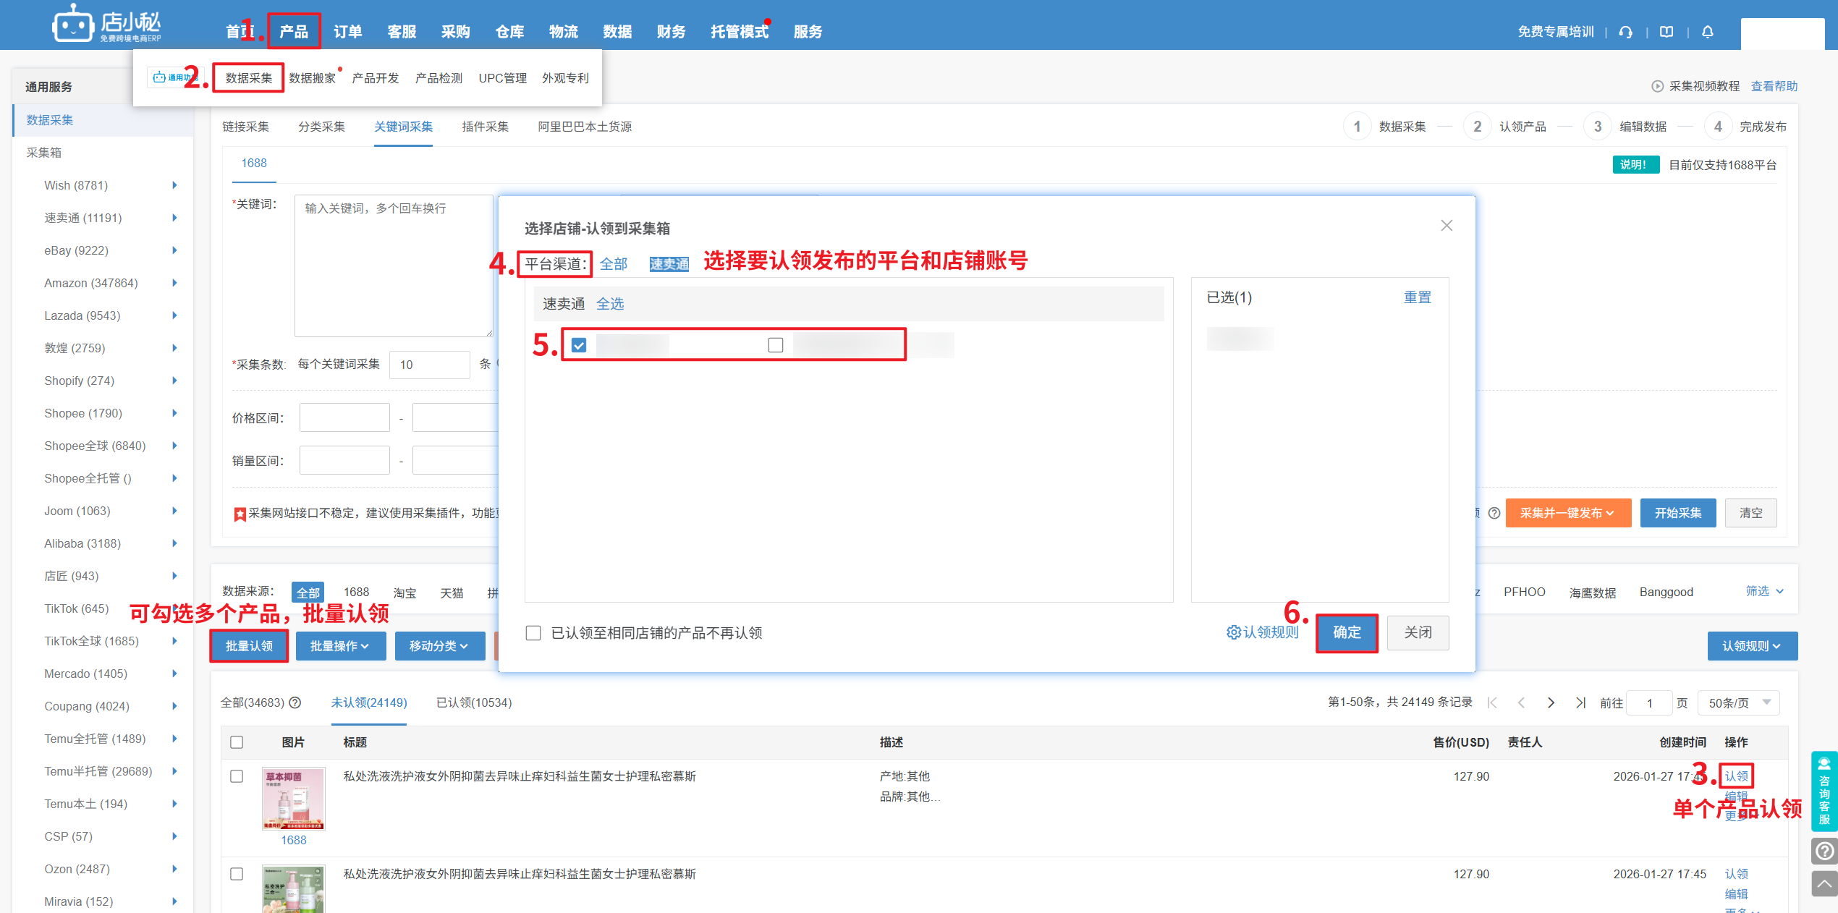Open the 订单 top menu
The width and height of the screenshot is (1838, 913).
coord(347,32)
